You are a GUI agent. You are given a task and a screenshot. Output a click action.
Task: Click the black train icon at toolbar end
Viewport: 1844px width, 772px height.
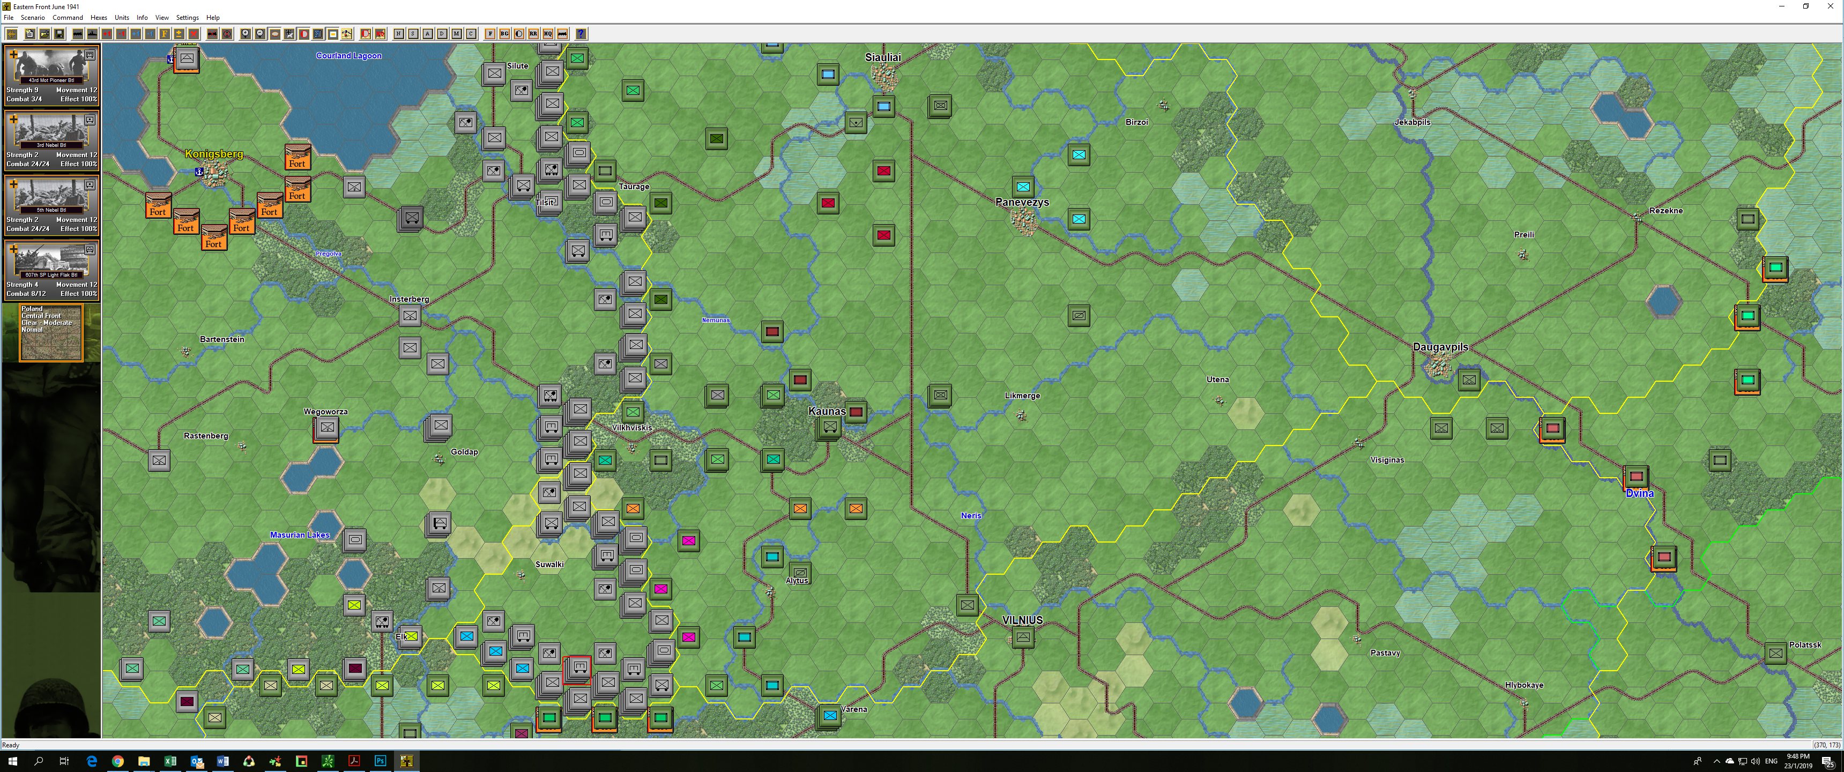click(x=563, y=34)
